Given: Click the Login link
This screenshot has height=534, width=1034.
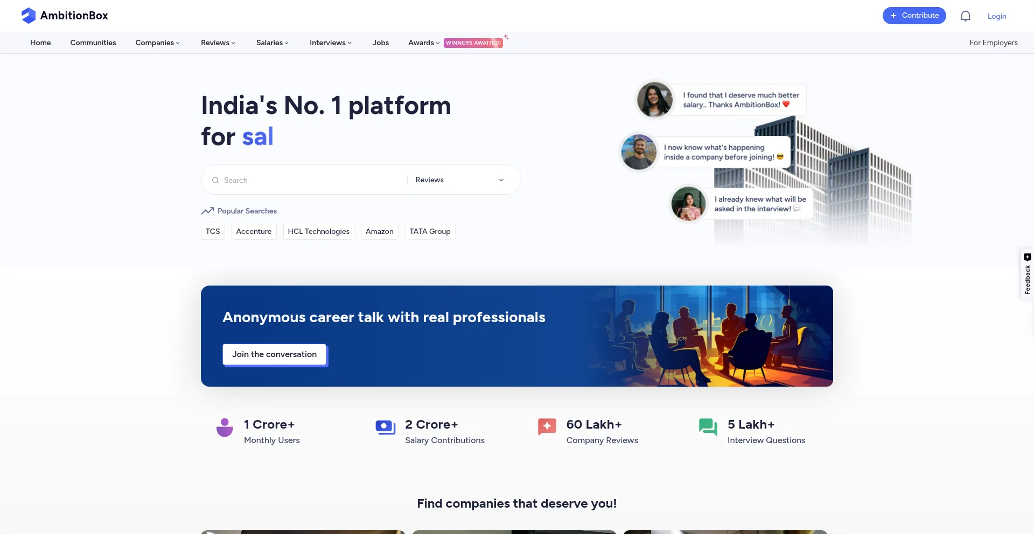Looking at the screenshot, I should pyautogui.click(x=996, y=16).
